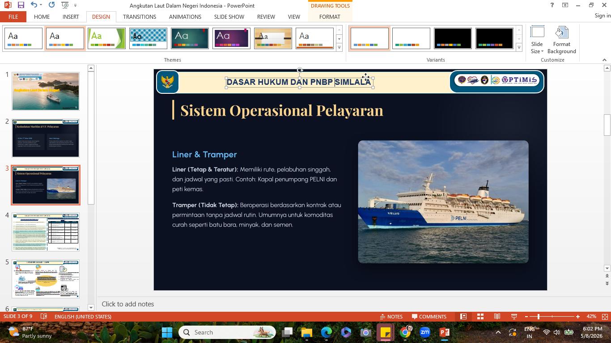Click Sign in link
Image resolution: width=611 pixels, height=343 pixels.
coord(603,16)
